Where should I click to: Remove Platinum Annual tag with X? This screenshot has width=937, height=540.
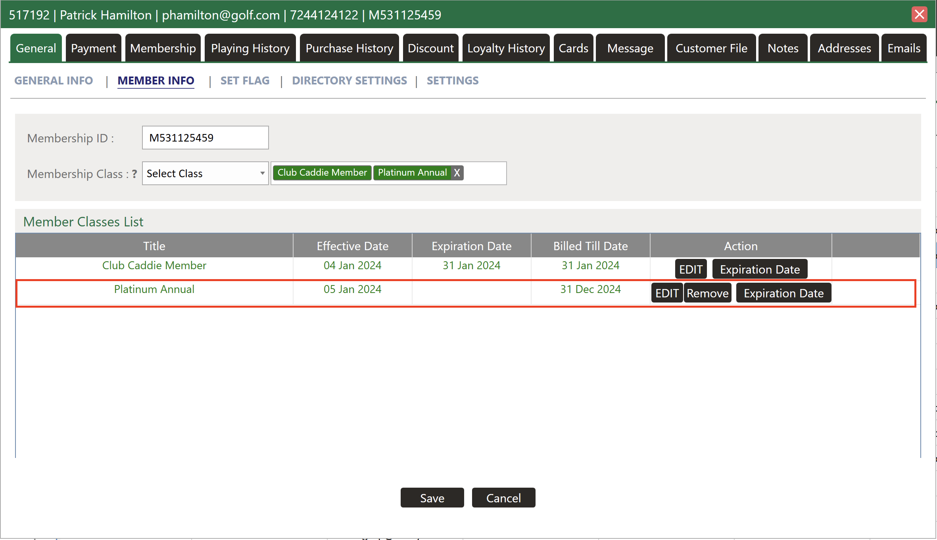(457, 173)
